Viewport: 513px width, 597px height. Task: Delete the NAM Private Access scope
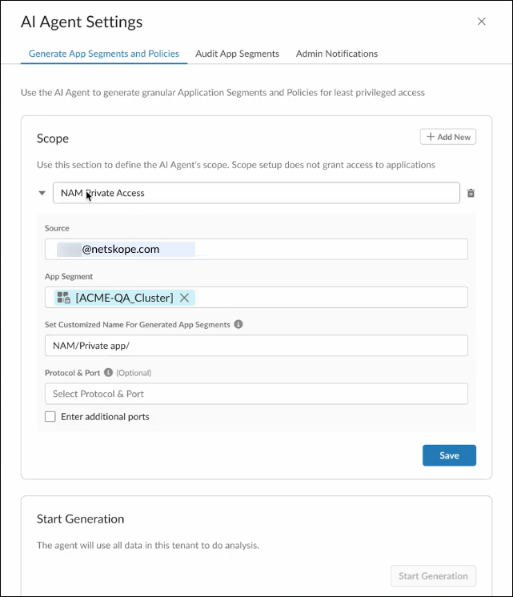tap(471, 193)
